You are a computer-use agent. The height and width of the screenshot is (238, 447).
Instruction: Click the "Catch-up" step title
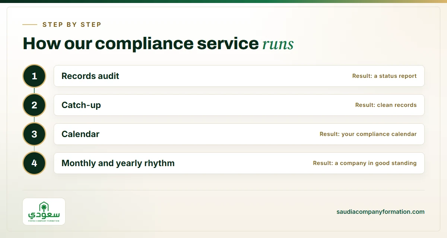pos(81,105)
